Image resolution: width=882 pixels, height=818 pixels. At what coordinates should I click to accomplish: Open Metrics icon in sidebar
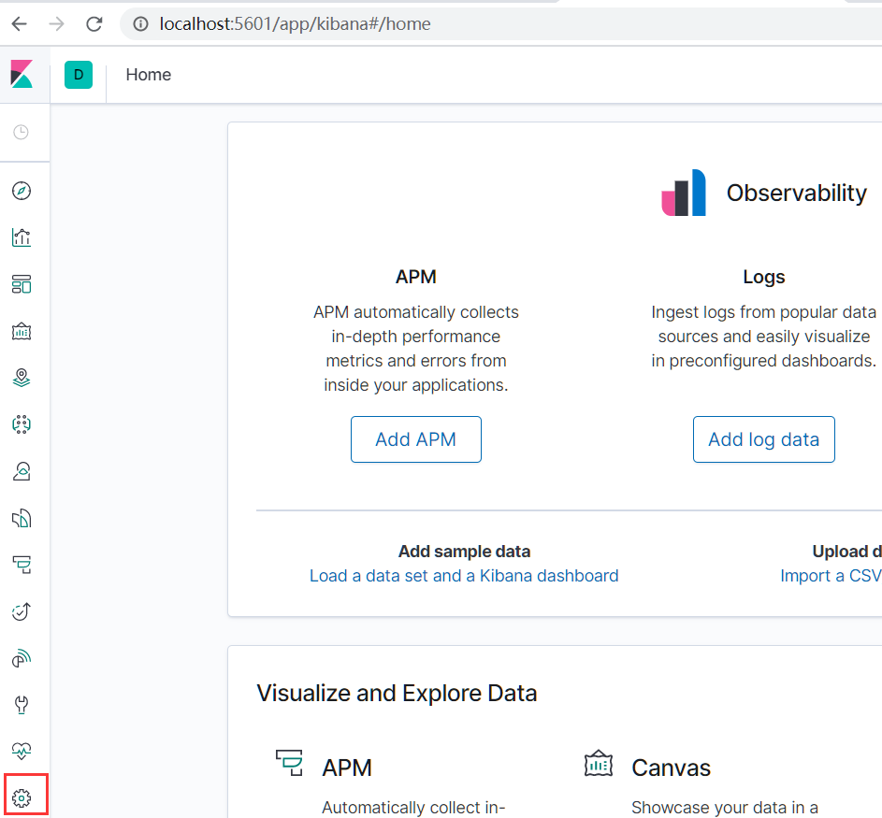pos(22,471)
